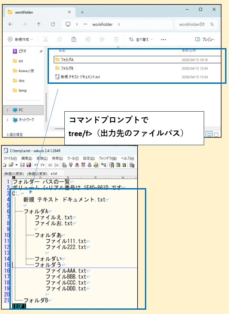Open the 新規作成 dropdown in Explorer

click(20, 40)
